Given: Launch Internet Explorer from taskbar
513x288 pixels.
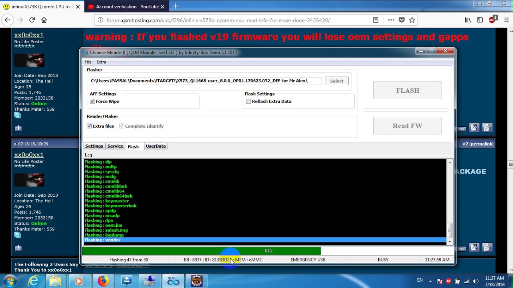Looking at the screenshot, I should [33, 281].
